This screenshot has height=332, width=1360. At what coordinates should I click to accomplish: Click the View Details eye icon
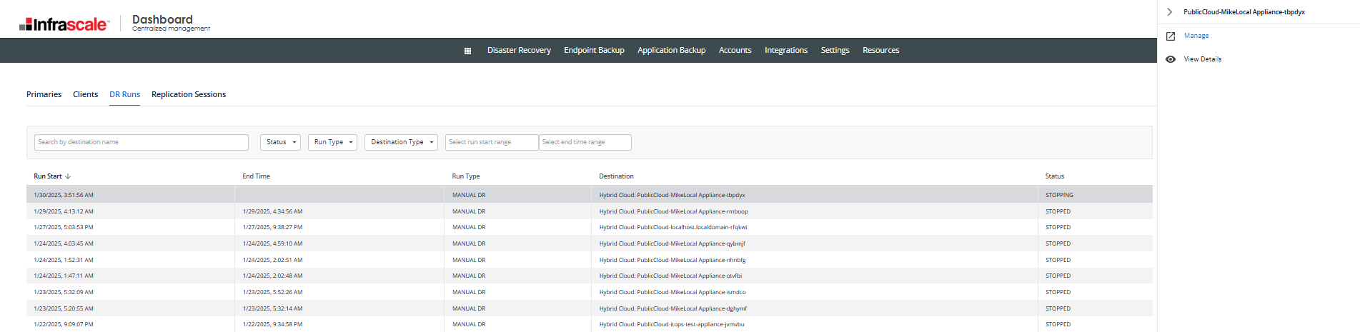tap(1171, 59)
